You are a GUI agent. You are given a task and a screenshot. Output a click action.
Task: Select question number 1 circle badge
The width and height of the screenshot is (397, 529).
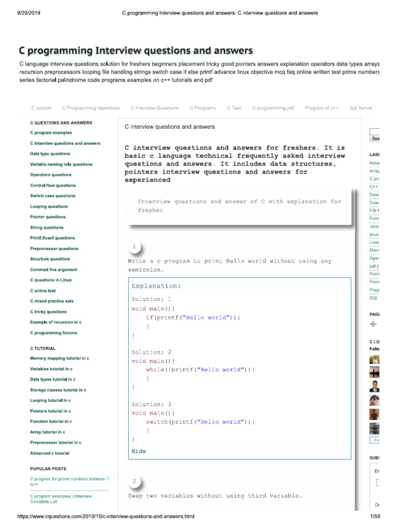tap(134, 246)
